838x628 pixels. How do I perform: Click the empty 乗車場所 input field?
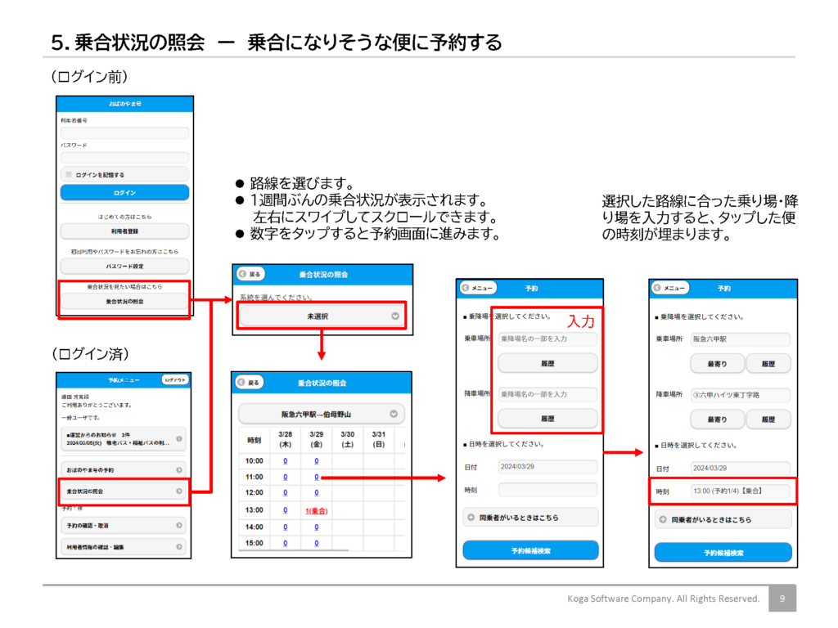[x=547, y=338]
